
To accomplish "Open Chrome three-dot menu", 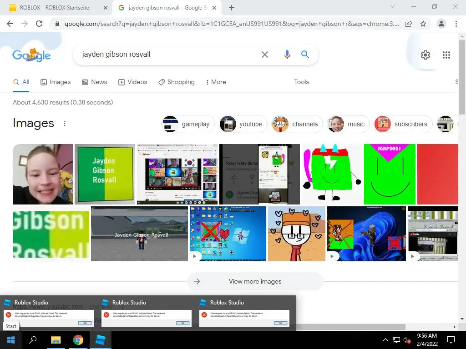I will (x=456, y=24).
